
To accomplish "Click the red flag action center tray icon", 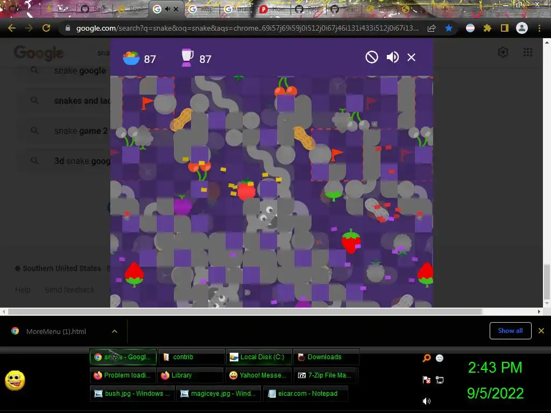I will pyautogui.click(x=426, y=380).
